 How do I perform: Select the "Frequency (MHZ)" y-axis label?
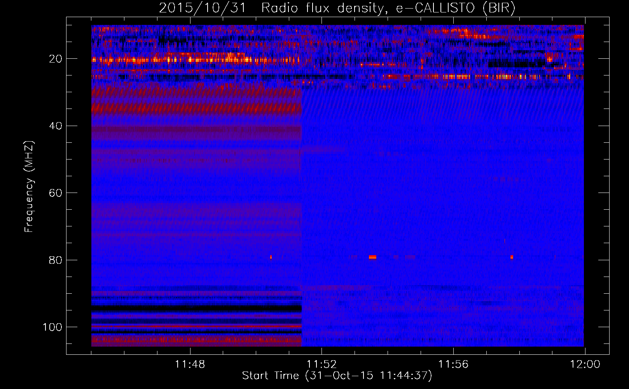(29, 187)
